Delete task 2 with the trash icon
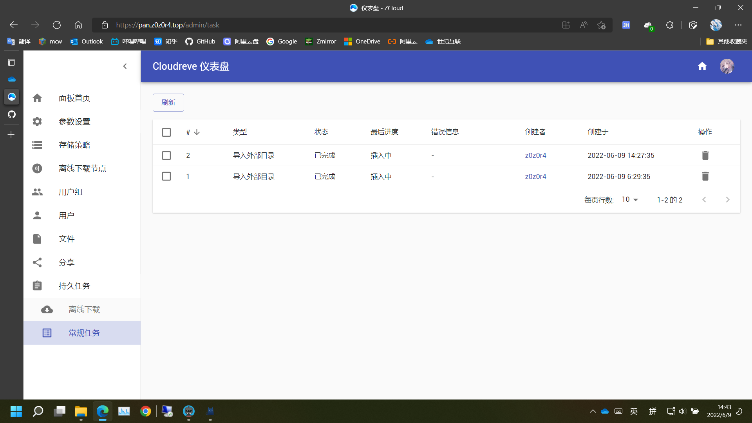The width and height of the screenshot is (752, 423). [704, 155]
